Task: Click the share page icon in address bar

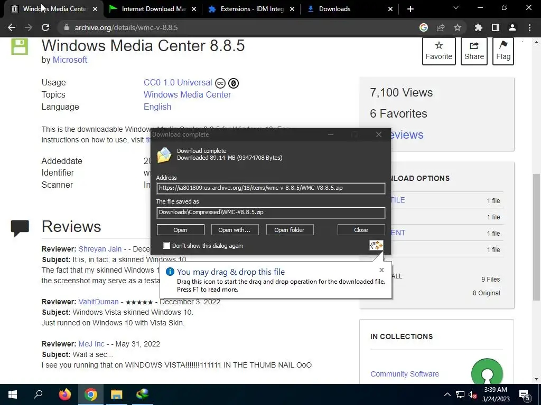Action: 441,27
